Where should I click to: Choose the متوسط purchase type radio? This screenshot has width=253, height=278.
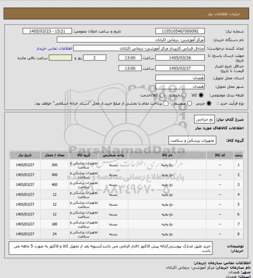coord(190,103)
